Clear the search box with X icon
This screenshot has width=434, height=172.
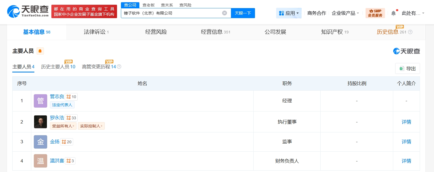pyautogui.click(x=225, y=13)
